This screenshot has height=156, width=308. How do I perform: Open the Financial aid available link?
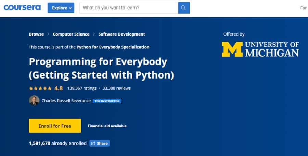pyautogui.click(x=107, y=126)
